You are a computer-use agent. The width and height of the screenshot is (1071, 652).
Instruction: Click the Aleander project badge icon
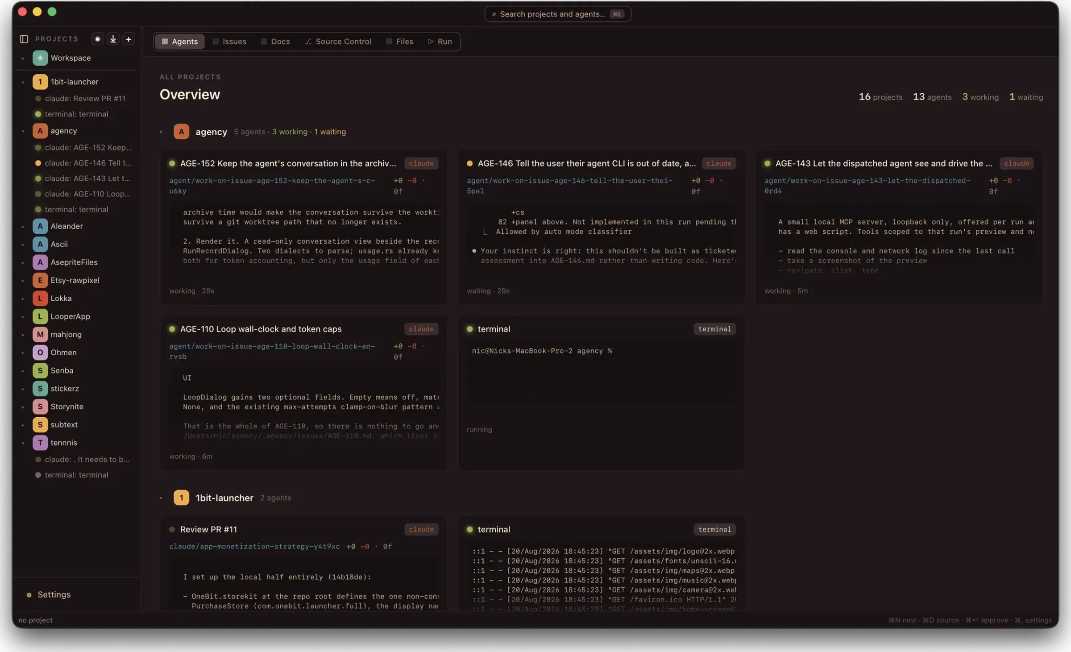pyautogui.click(x=40, y=226)
